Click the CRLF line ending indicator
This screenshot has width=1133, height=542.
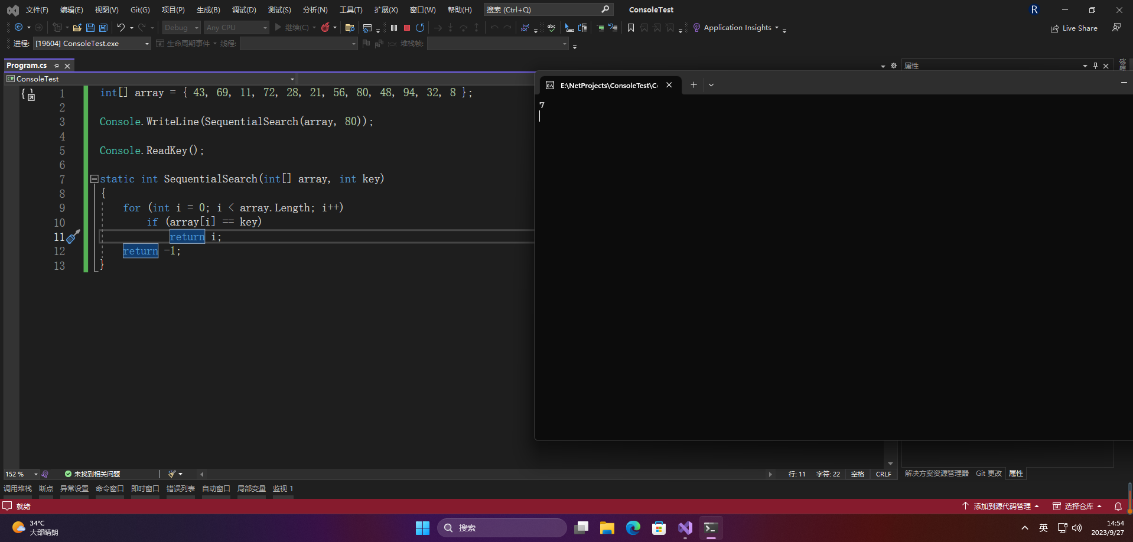tap(884, 474)
